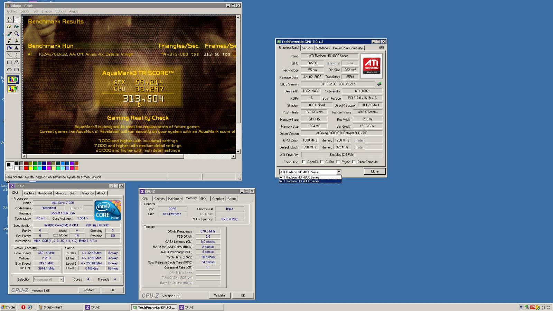
Task: Click the DRAM Frequency value 876.5 MHz
Action: pyautogui.click(x=208, y=231)
